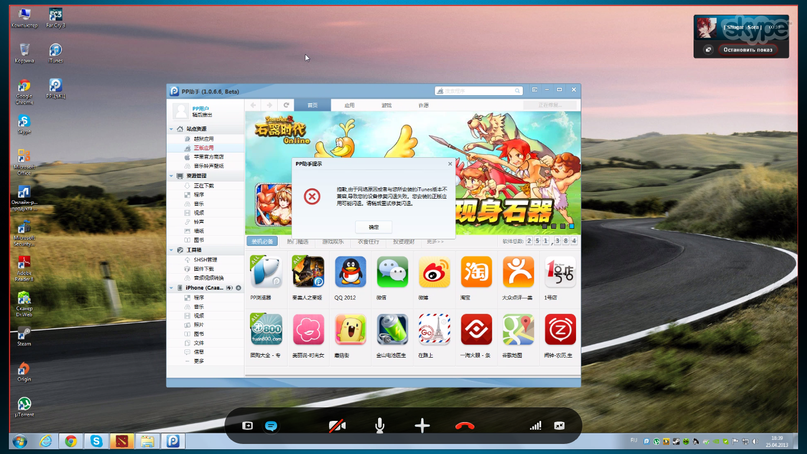The width and height of the screenshot is (807, 454).
Task: Select the 装机必备 category tab
Action: pyautogui.click(x=262, y=241)
